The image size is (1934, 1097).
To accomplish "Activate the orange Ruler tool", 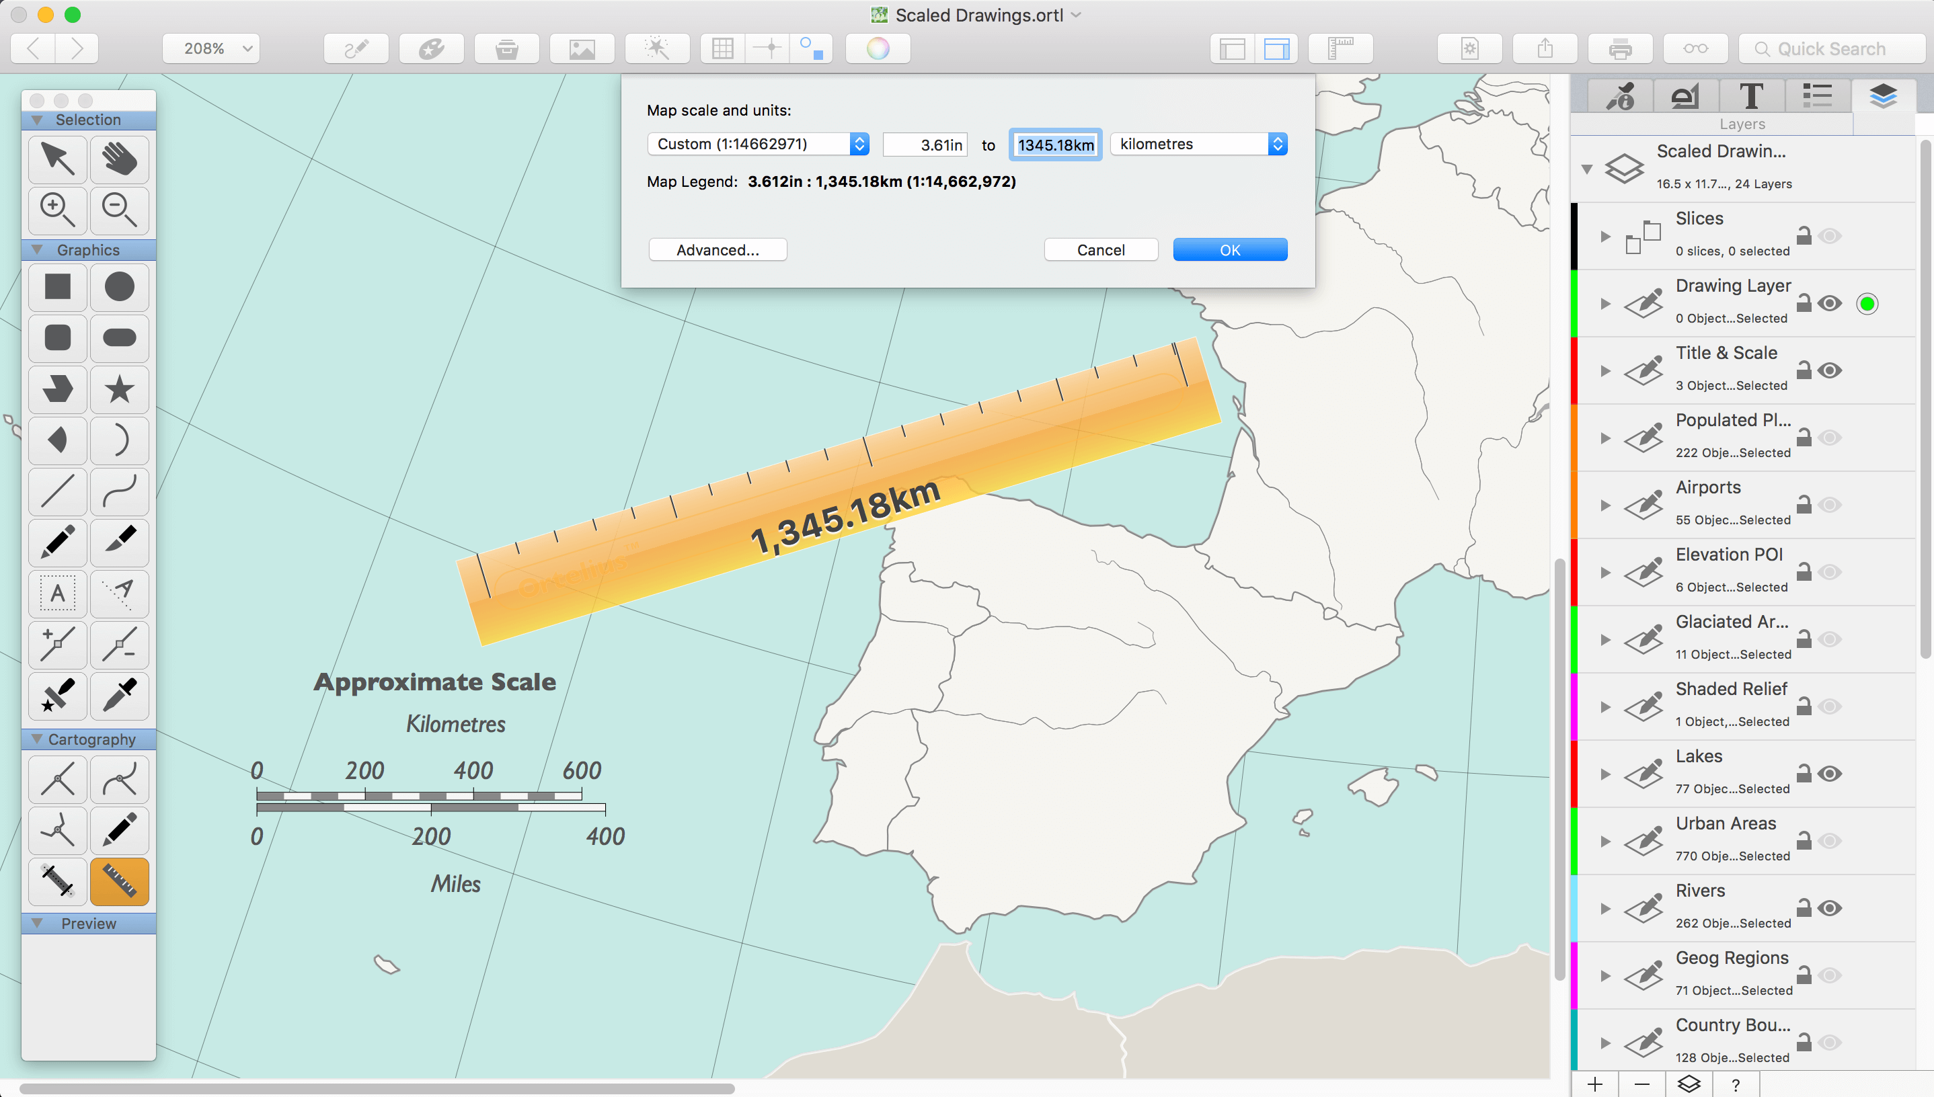I will [119, 881].
